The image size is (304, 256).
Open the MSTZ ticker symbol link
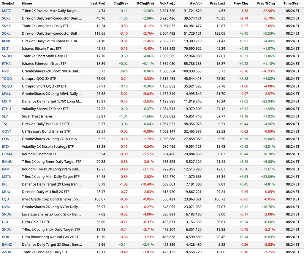coord(7,11)
